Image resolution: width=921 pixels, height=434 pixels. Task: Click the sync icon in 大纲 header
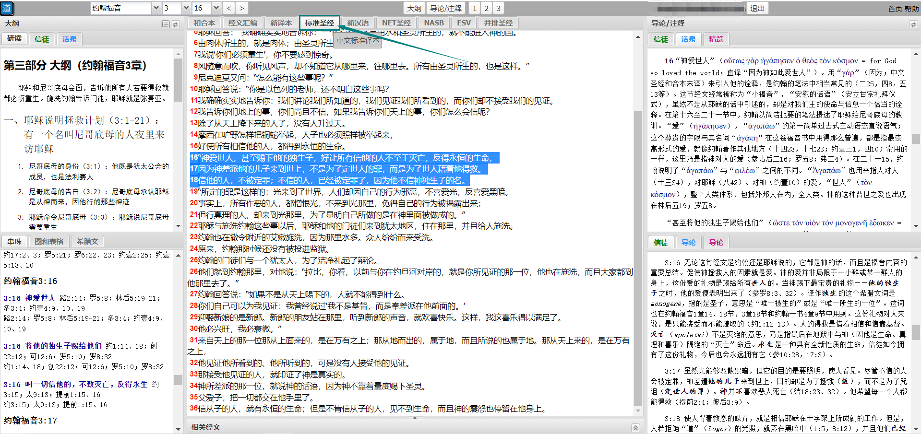coord(175,24)
